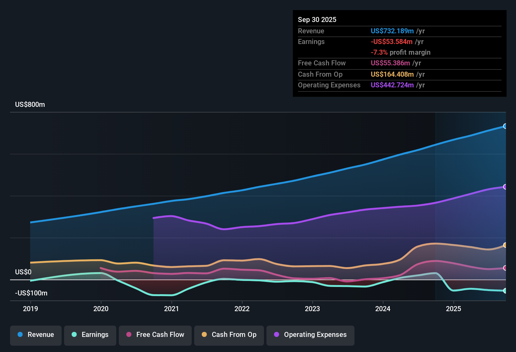Click the US$800m gridline label
The height and width of the screenshot is (352, 516).
pos(30,104)
